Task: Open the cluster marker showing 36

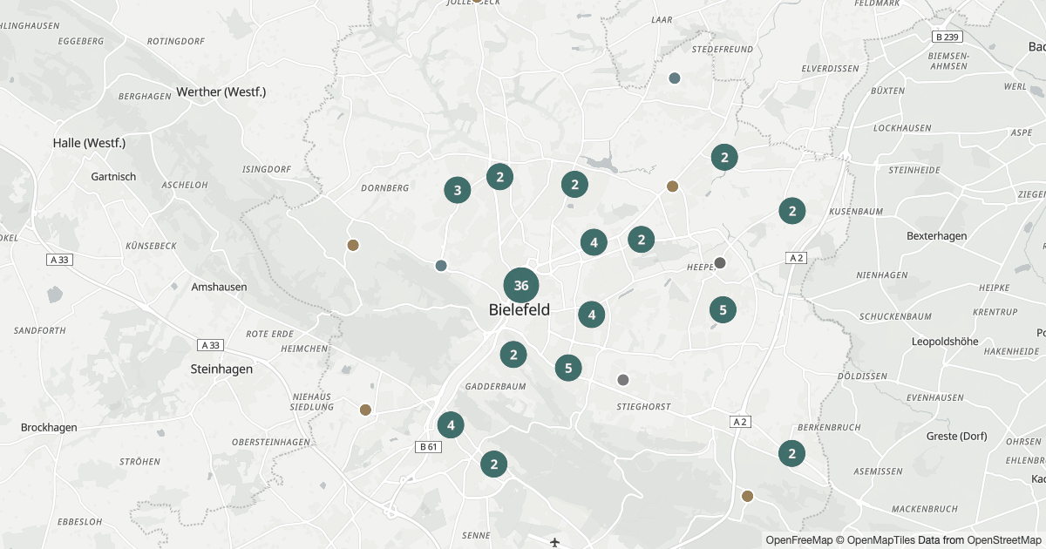Action: point(521,286)
